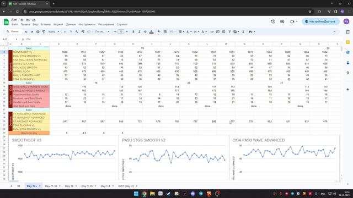The width and height of the screenshot is (353, 198).
Task: Open the Справка menu
Action: click(x=122, y=24)
